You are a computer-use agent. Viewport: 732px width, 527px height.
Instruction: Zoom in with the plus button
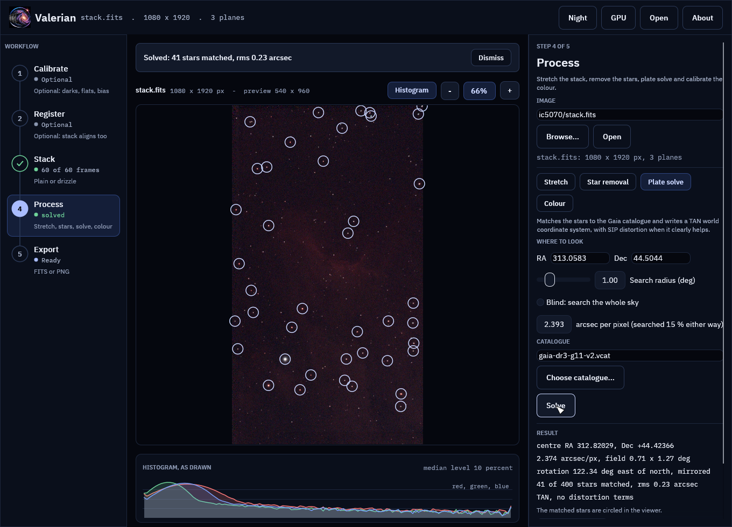click(510, 90)
